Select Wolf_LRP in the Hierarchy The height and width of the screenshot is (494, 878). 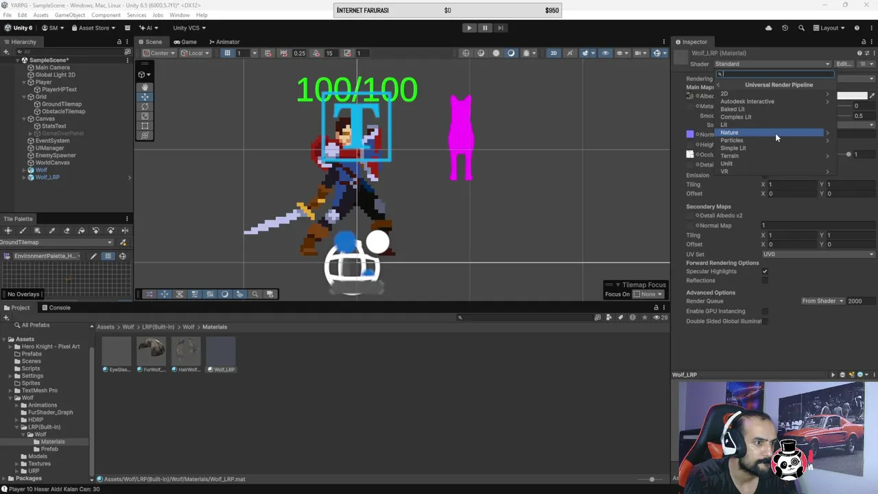pyautogui.click(x=47, y=178)
